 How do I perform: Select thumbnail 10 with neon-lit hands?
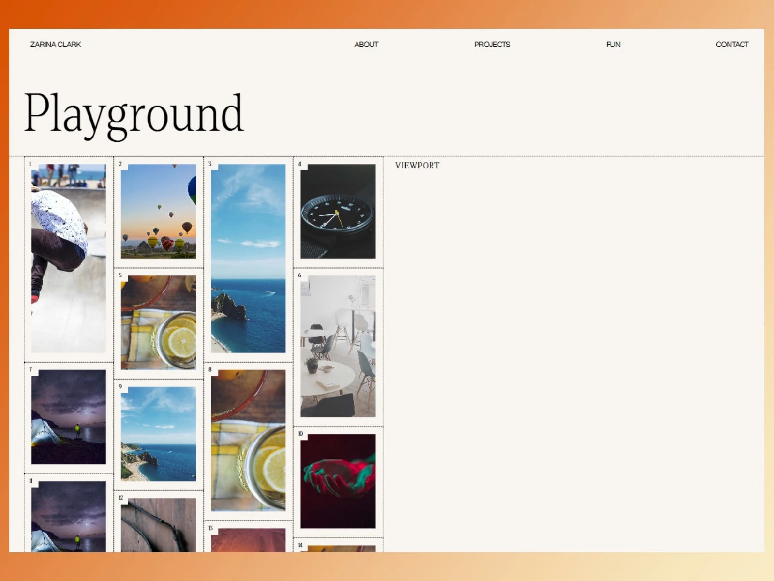(x=338, y=481)
